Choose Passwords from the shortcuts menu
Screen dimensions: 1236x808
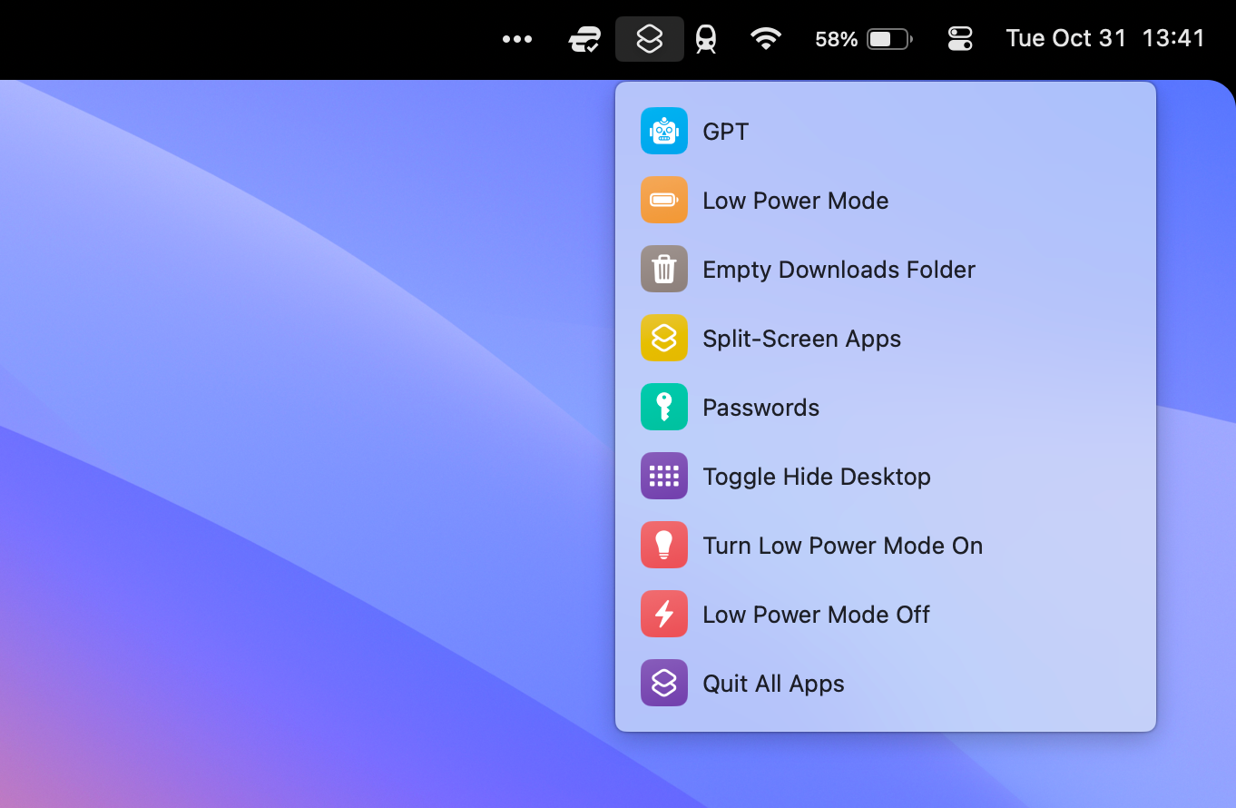click(760, 407)
